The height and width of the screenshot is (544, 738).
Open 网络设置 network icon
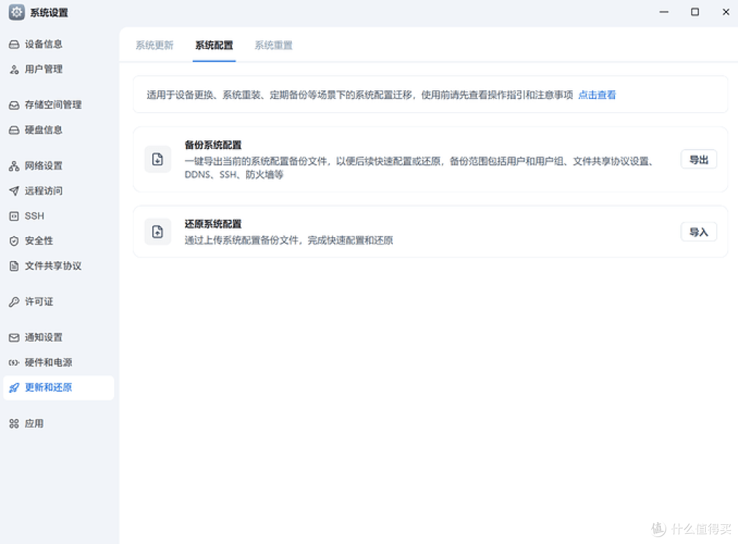[x=14, y=165]
